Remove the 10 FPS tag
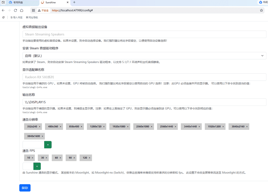 (32, 158)
